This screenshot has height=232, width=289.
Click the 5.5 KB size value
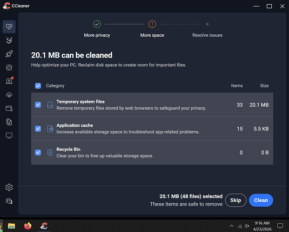point(261,129)
